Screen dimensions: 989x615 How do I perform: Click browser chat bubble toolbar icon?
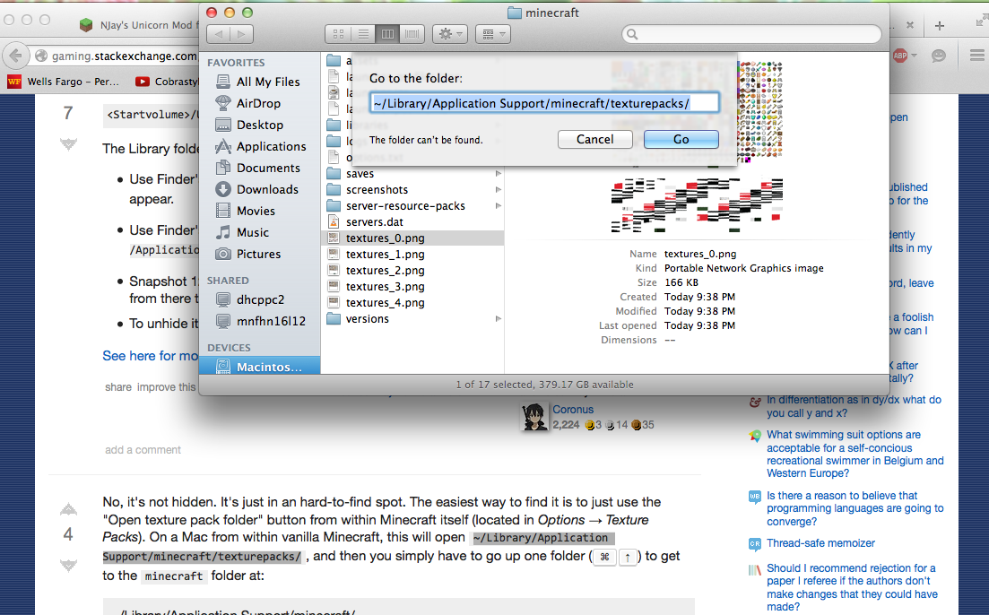[939, 56]
